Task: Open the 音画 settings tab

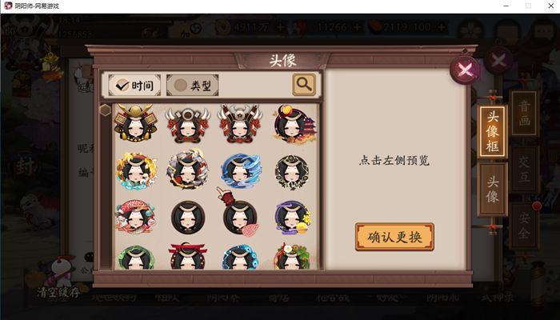Action: click(524, 114)
